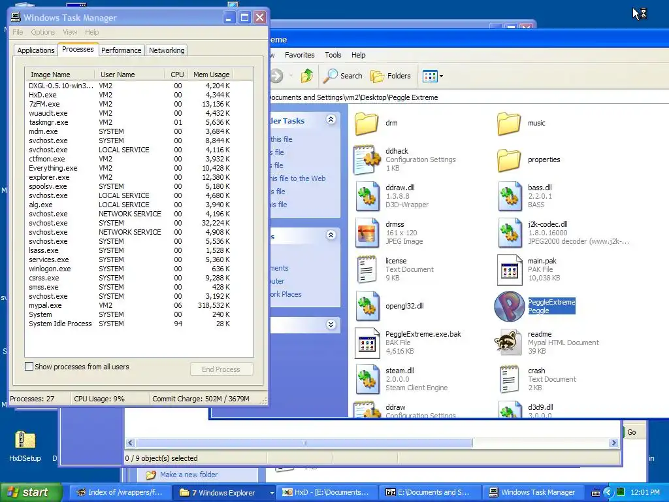Image resolution: width=669 pixels, height=502 pixels.
Task: Click the Go button in background window
Action: point(632,433)
